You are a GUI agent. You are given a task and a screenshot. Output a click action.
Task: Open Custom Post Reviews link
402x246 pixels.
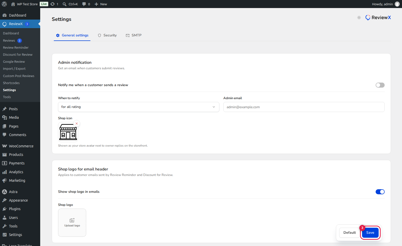click(19, 76)
